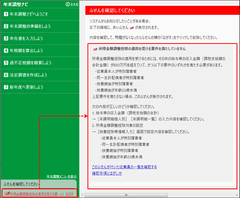Screen dimensions: 240x198
Task: Click the scrollbar right arrow
Action: click(x=237, y=195)
